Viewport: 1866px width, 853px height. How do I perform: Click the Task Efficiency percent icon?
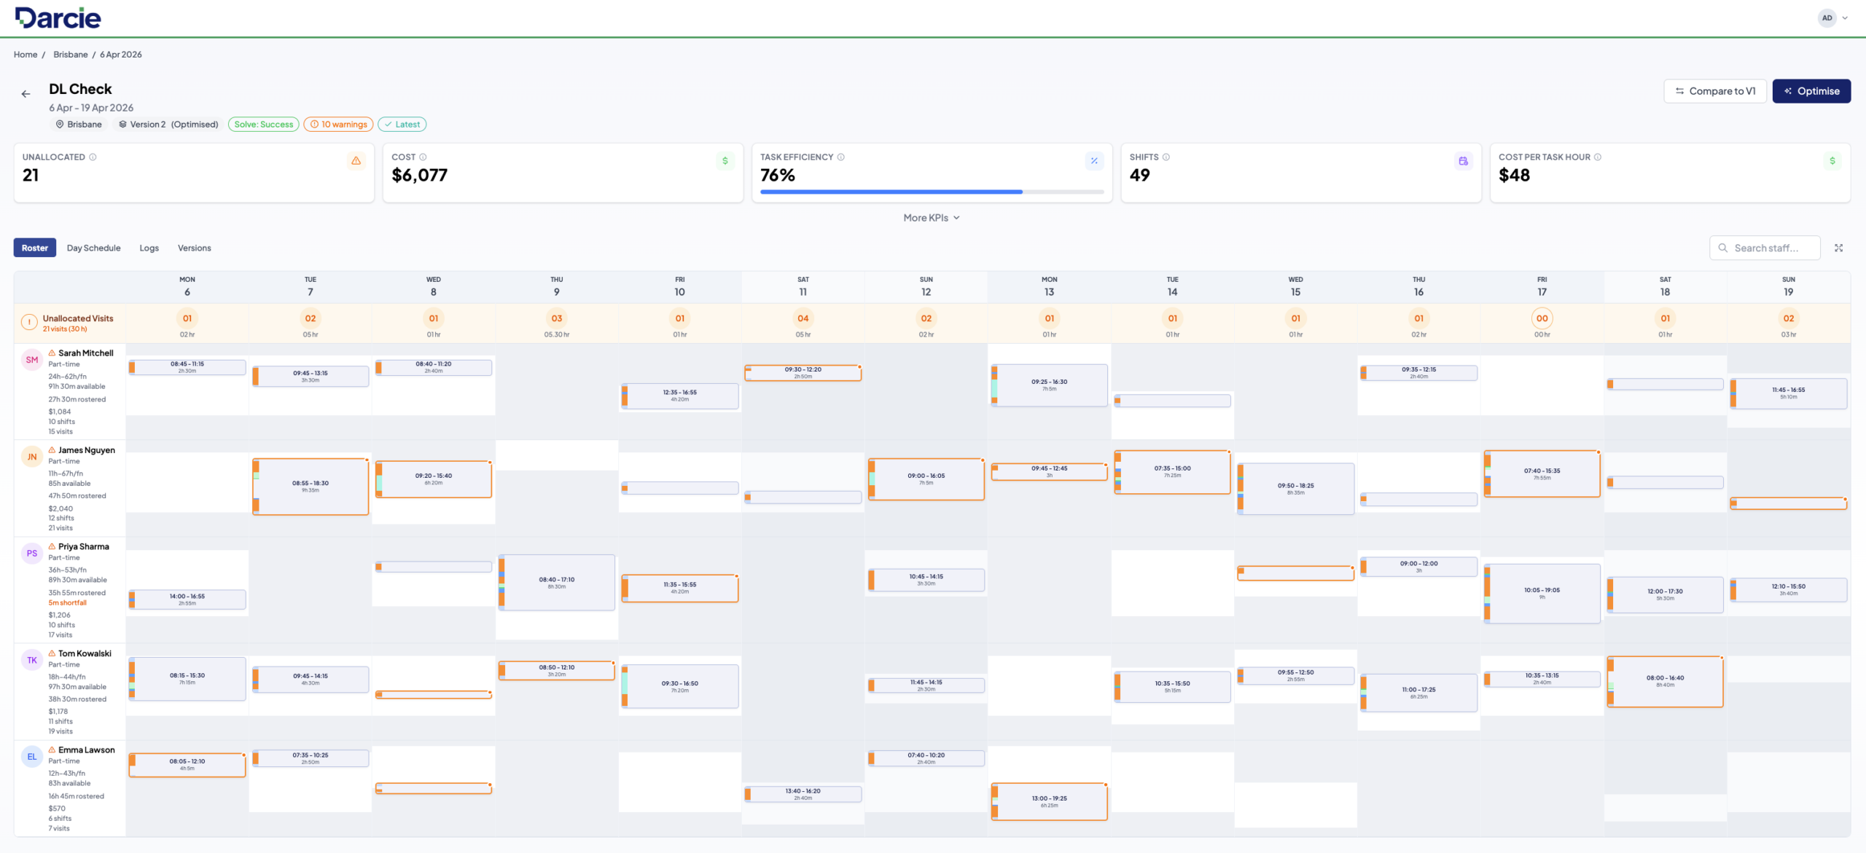1093,161
